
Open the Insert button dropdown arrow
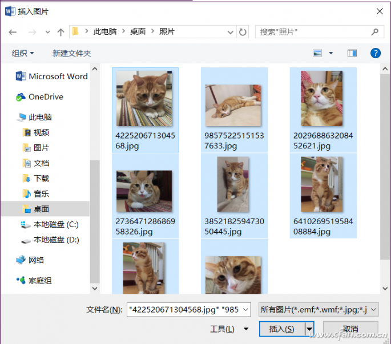coord(309,329)
